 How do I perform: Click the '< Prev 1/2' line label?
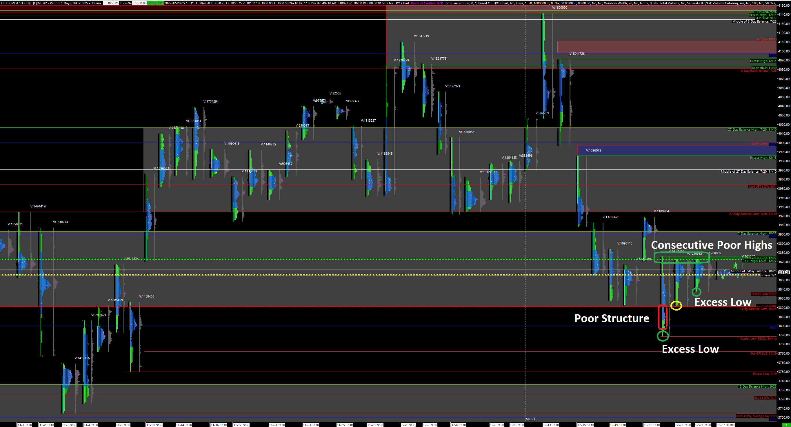click(x=769, y=275)
